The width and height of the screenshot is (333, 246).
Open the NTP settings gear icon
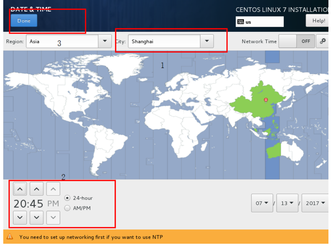click(x=323, y=41)
